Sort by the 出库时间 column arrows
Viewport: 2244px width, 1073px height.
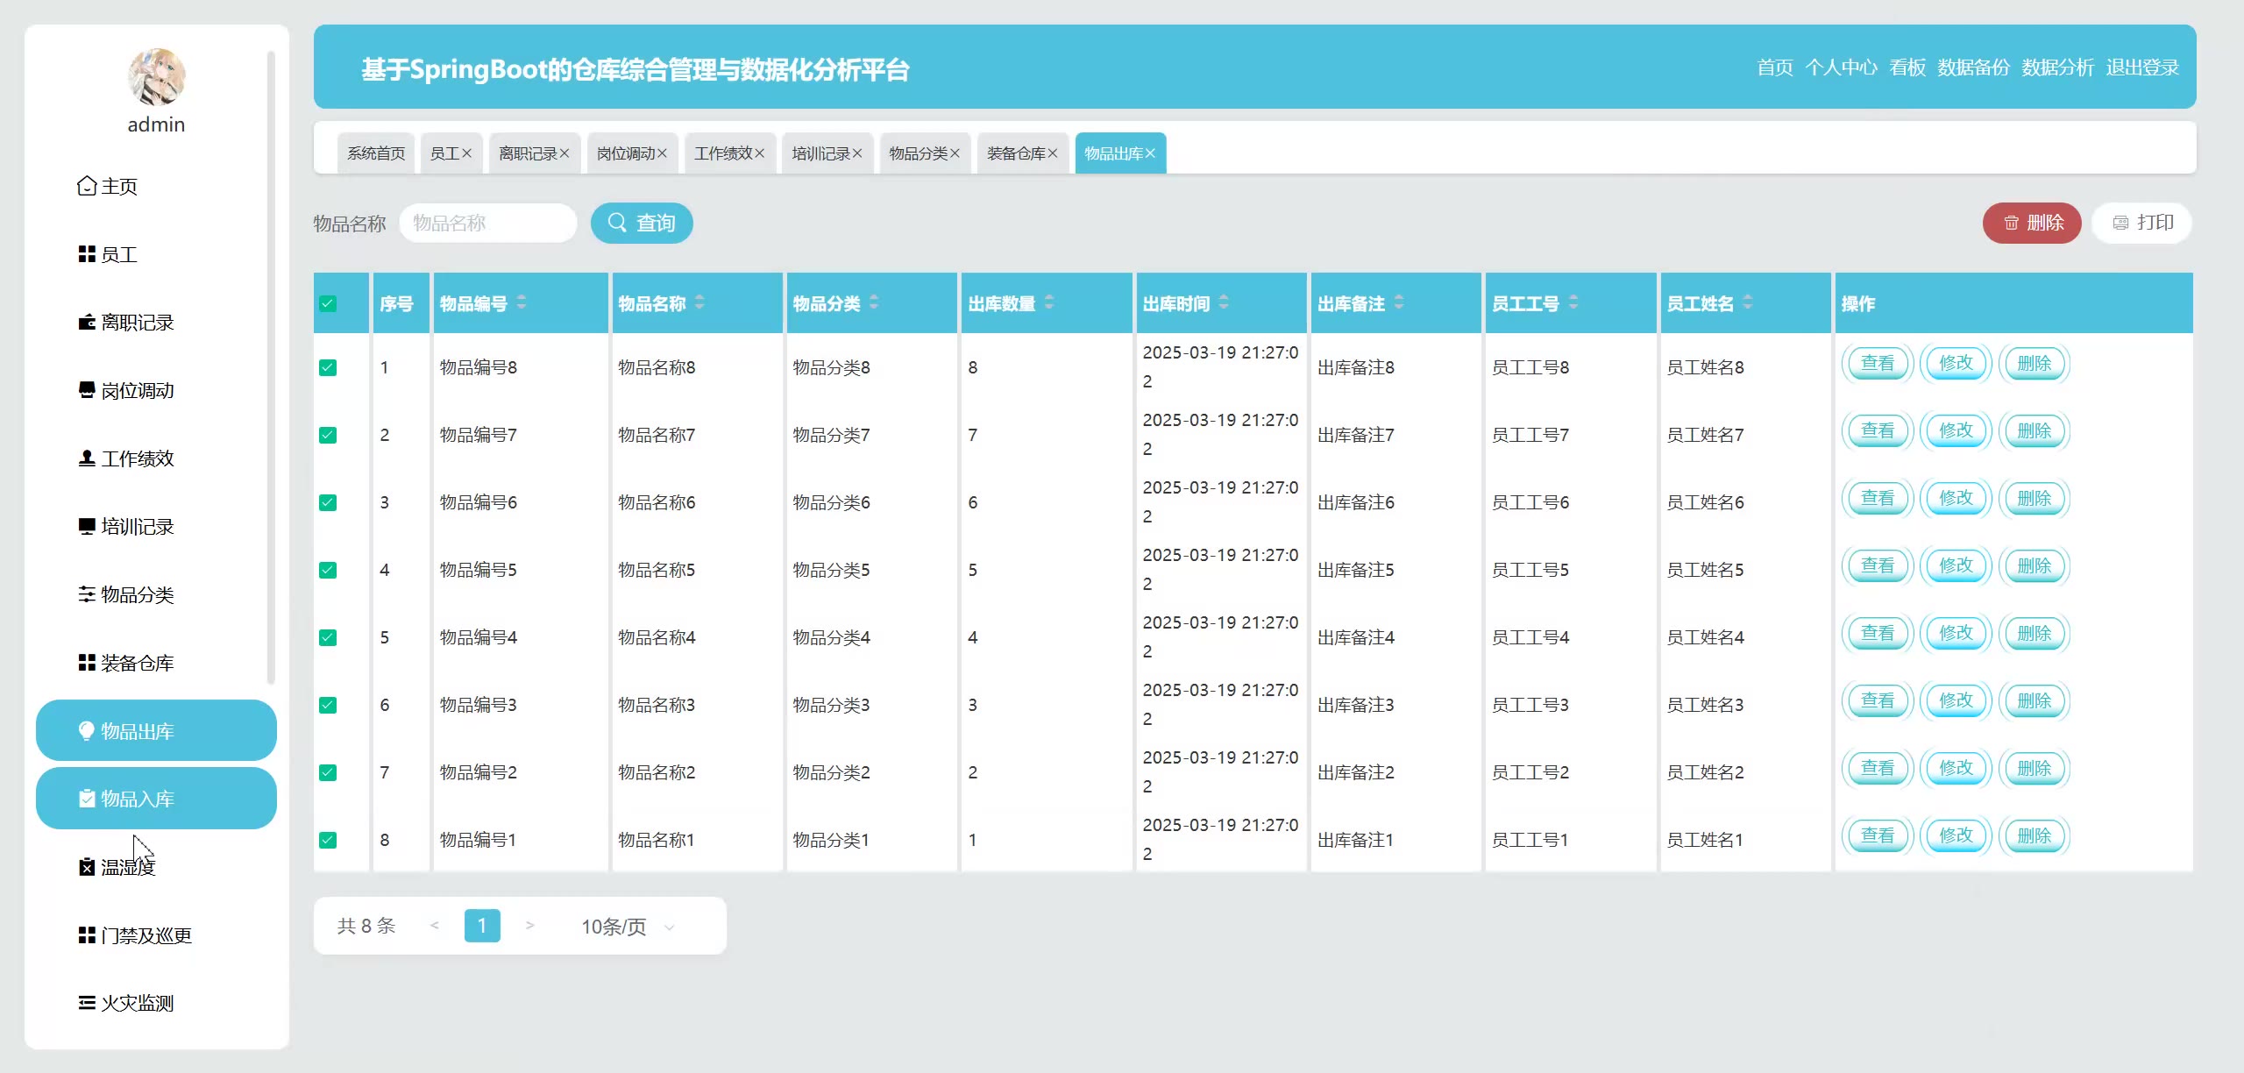1224,302
